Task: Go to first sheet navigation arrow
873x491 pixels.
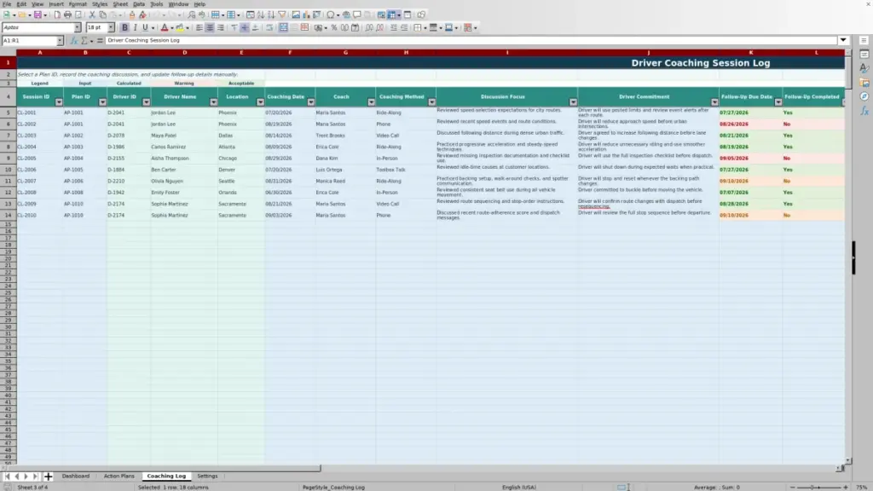Action: pos(7,476)
